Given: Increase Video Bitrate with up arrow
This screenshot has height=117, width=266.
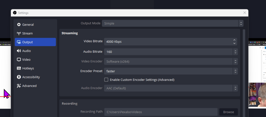Looking at the screenshot, I should tap(234, 40).
